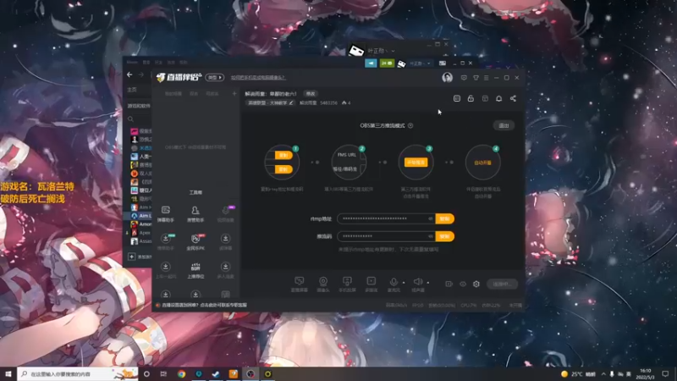Viewport: 677px width, 381px height.
Task: Add screen capture source from bottom toolbar
Action: point(300,284)
